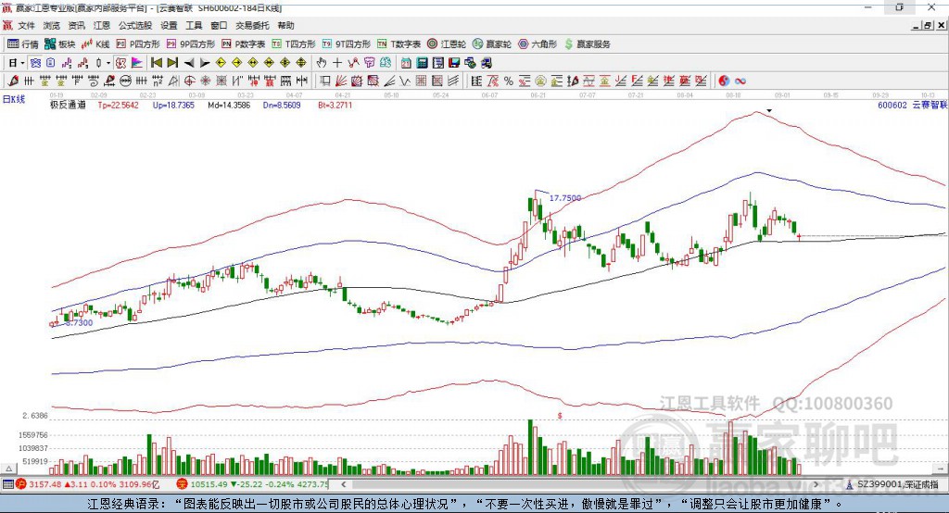Open the 六角形 hexagon tool
Image resolution: width=949 pixels, height=513 pixels.
pyautogui.click(x=538, y=44)
